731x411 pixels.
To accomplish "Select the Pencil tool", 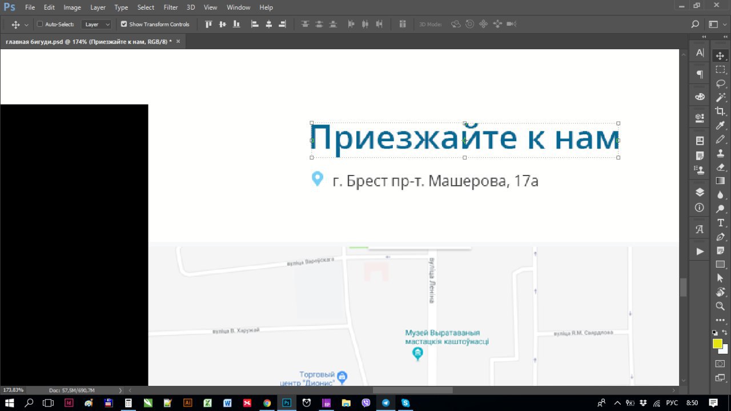I will [x=720, y=139].
